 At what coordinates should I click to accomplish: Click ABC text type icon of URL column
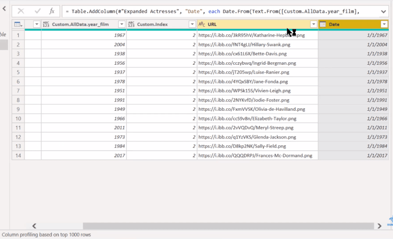pyautogui.click(x=202, y=24)
